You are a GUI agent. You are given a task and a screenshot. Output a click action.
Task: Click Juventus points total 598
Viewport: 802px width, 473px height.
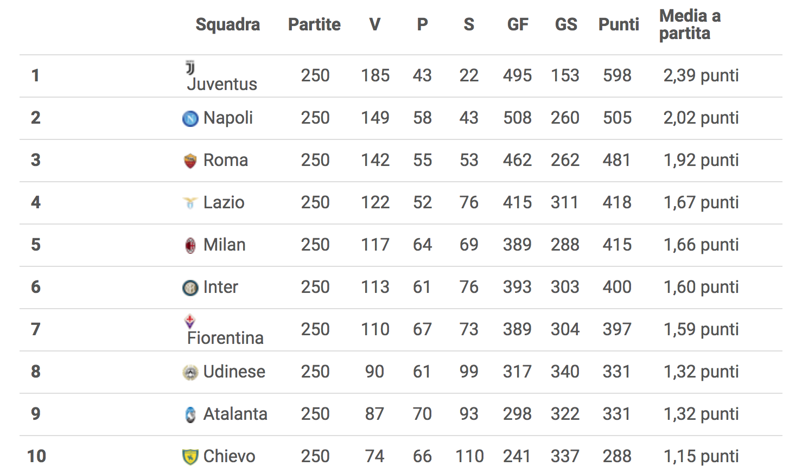pyautogui.click(x=617, y=75)
